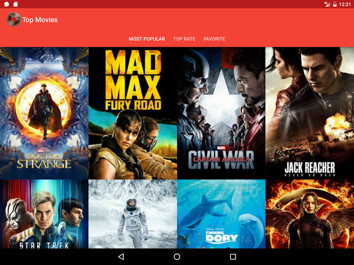Viewport: 354px width, 265px height.
Task: Open the Jack Reacher Never Go Back poster
Action: click(310, 113)
